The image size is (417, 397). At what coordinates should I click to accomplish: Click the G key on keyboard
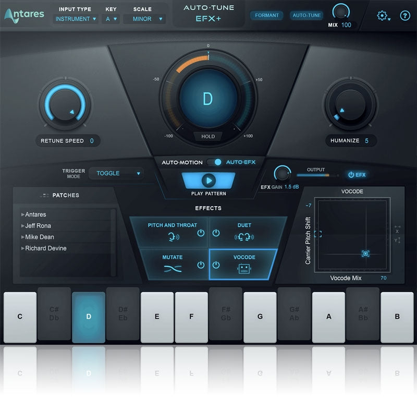coord(260,317)
